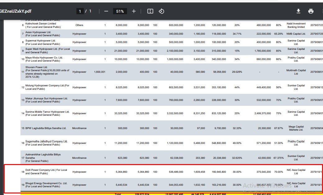
Task: Click Muktinath Capital Ltd issue manager cell
Action: pyautogui.click(x=296, y=72)
